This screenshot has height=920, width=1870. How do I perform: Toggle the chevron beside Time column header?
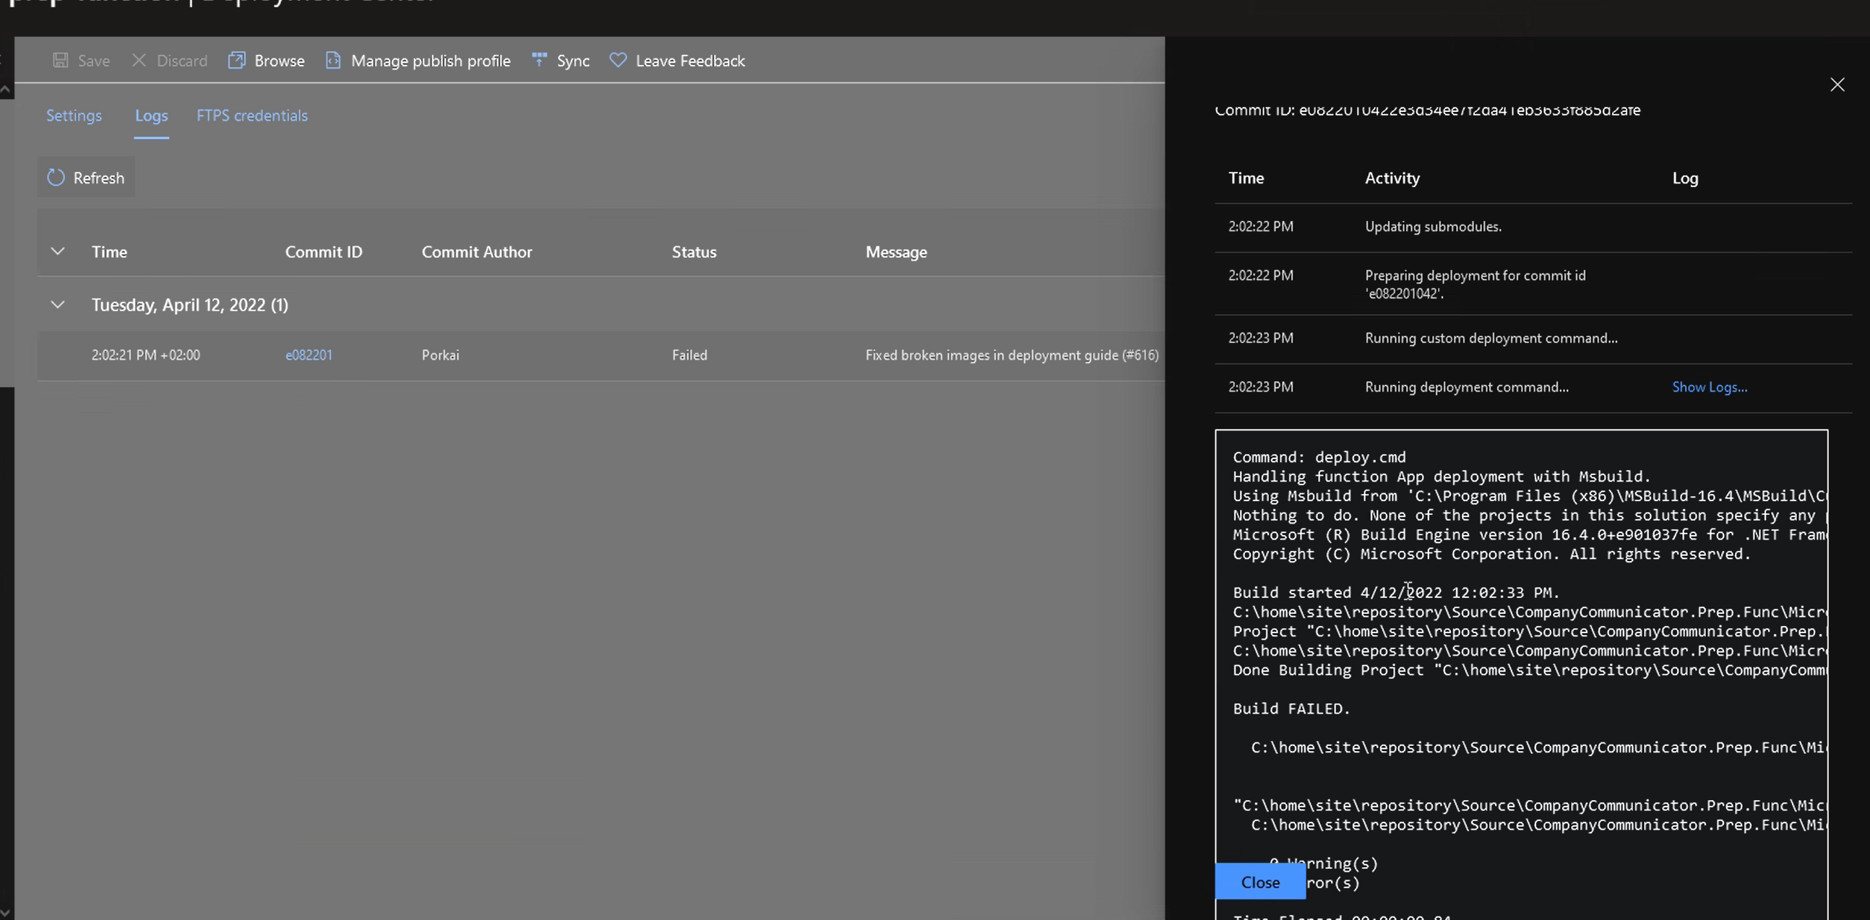coord(57,252)
